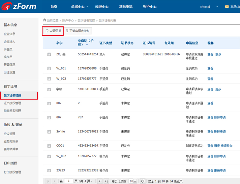Image resolution: width=240 pixels, height=184 pixels.
Task: Check the box for ZX小燕 row
Action: 49,54
